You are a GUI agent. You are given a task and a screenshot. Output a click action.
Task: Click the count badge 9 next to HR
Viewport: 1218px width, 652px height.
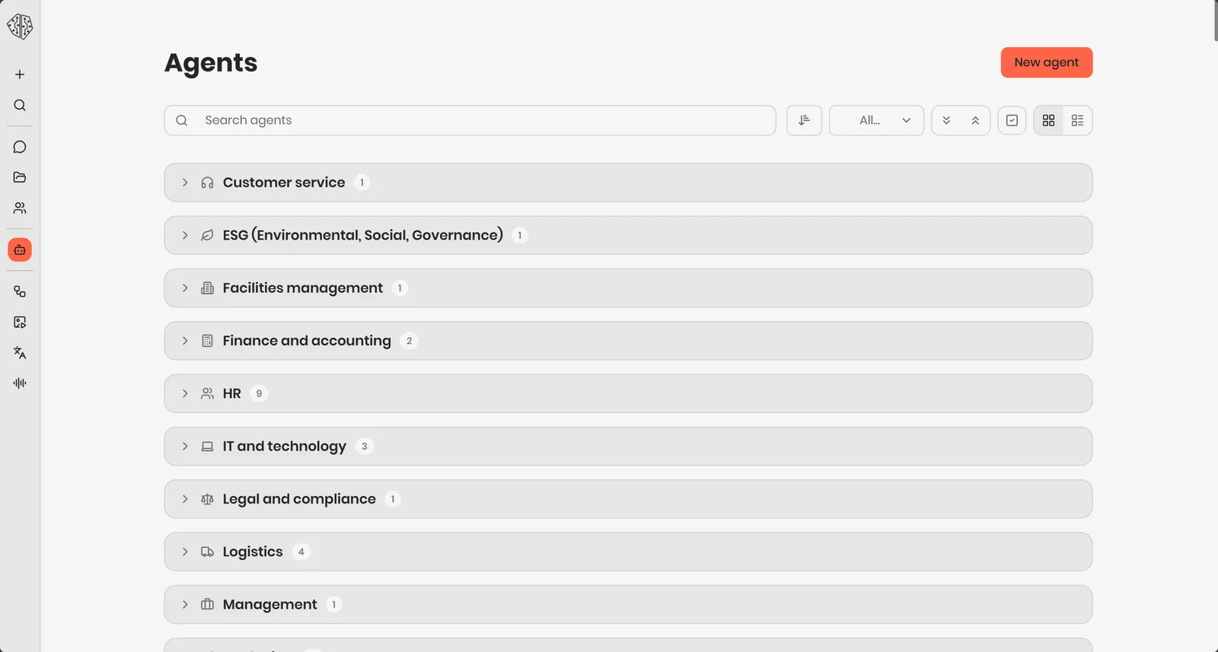(259, 393)
